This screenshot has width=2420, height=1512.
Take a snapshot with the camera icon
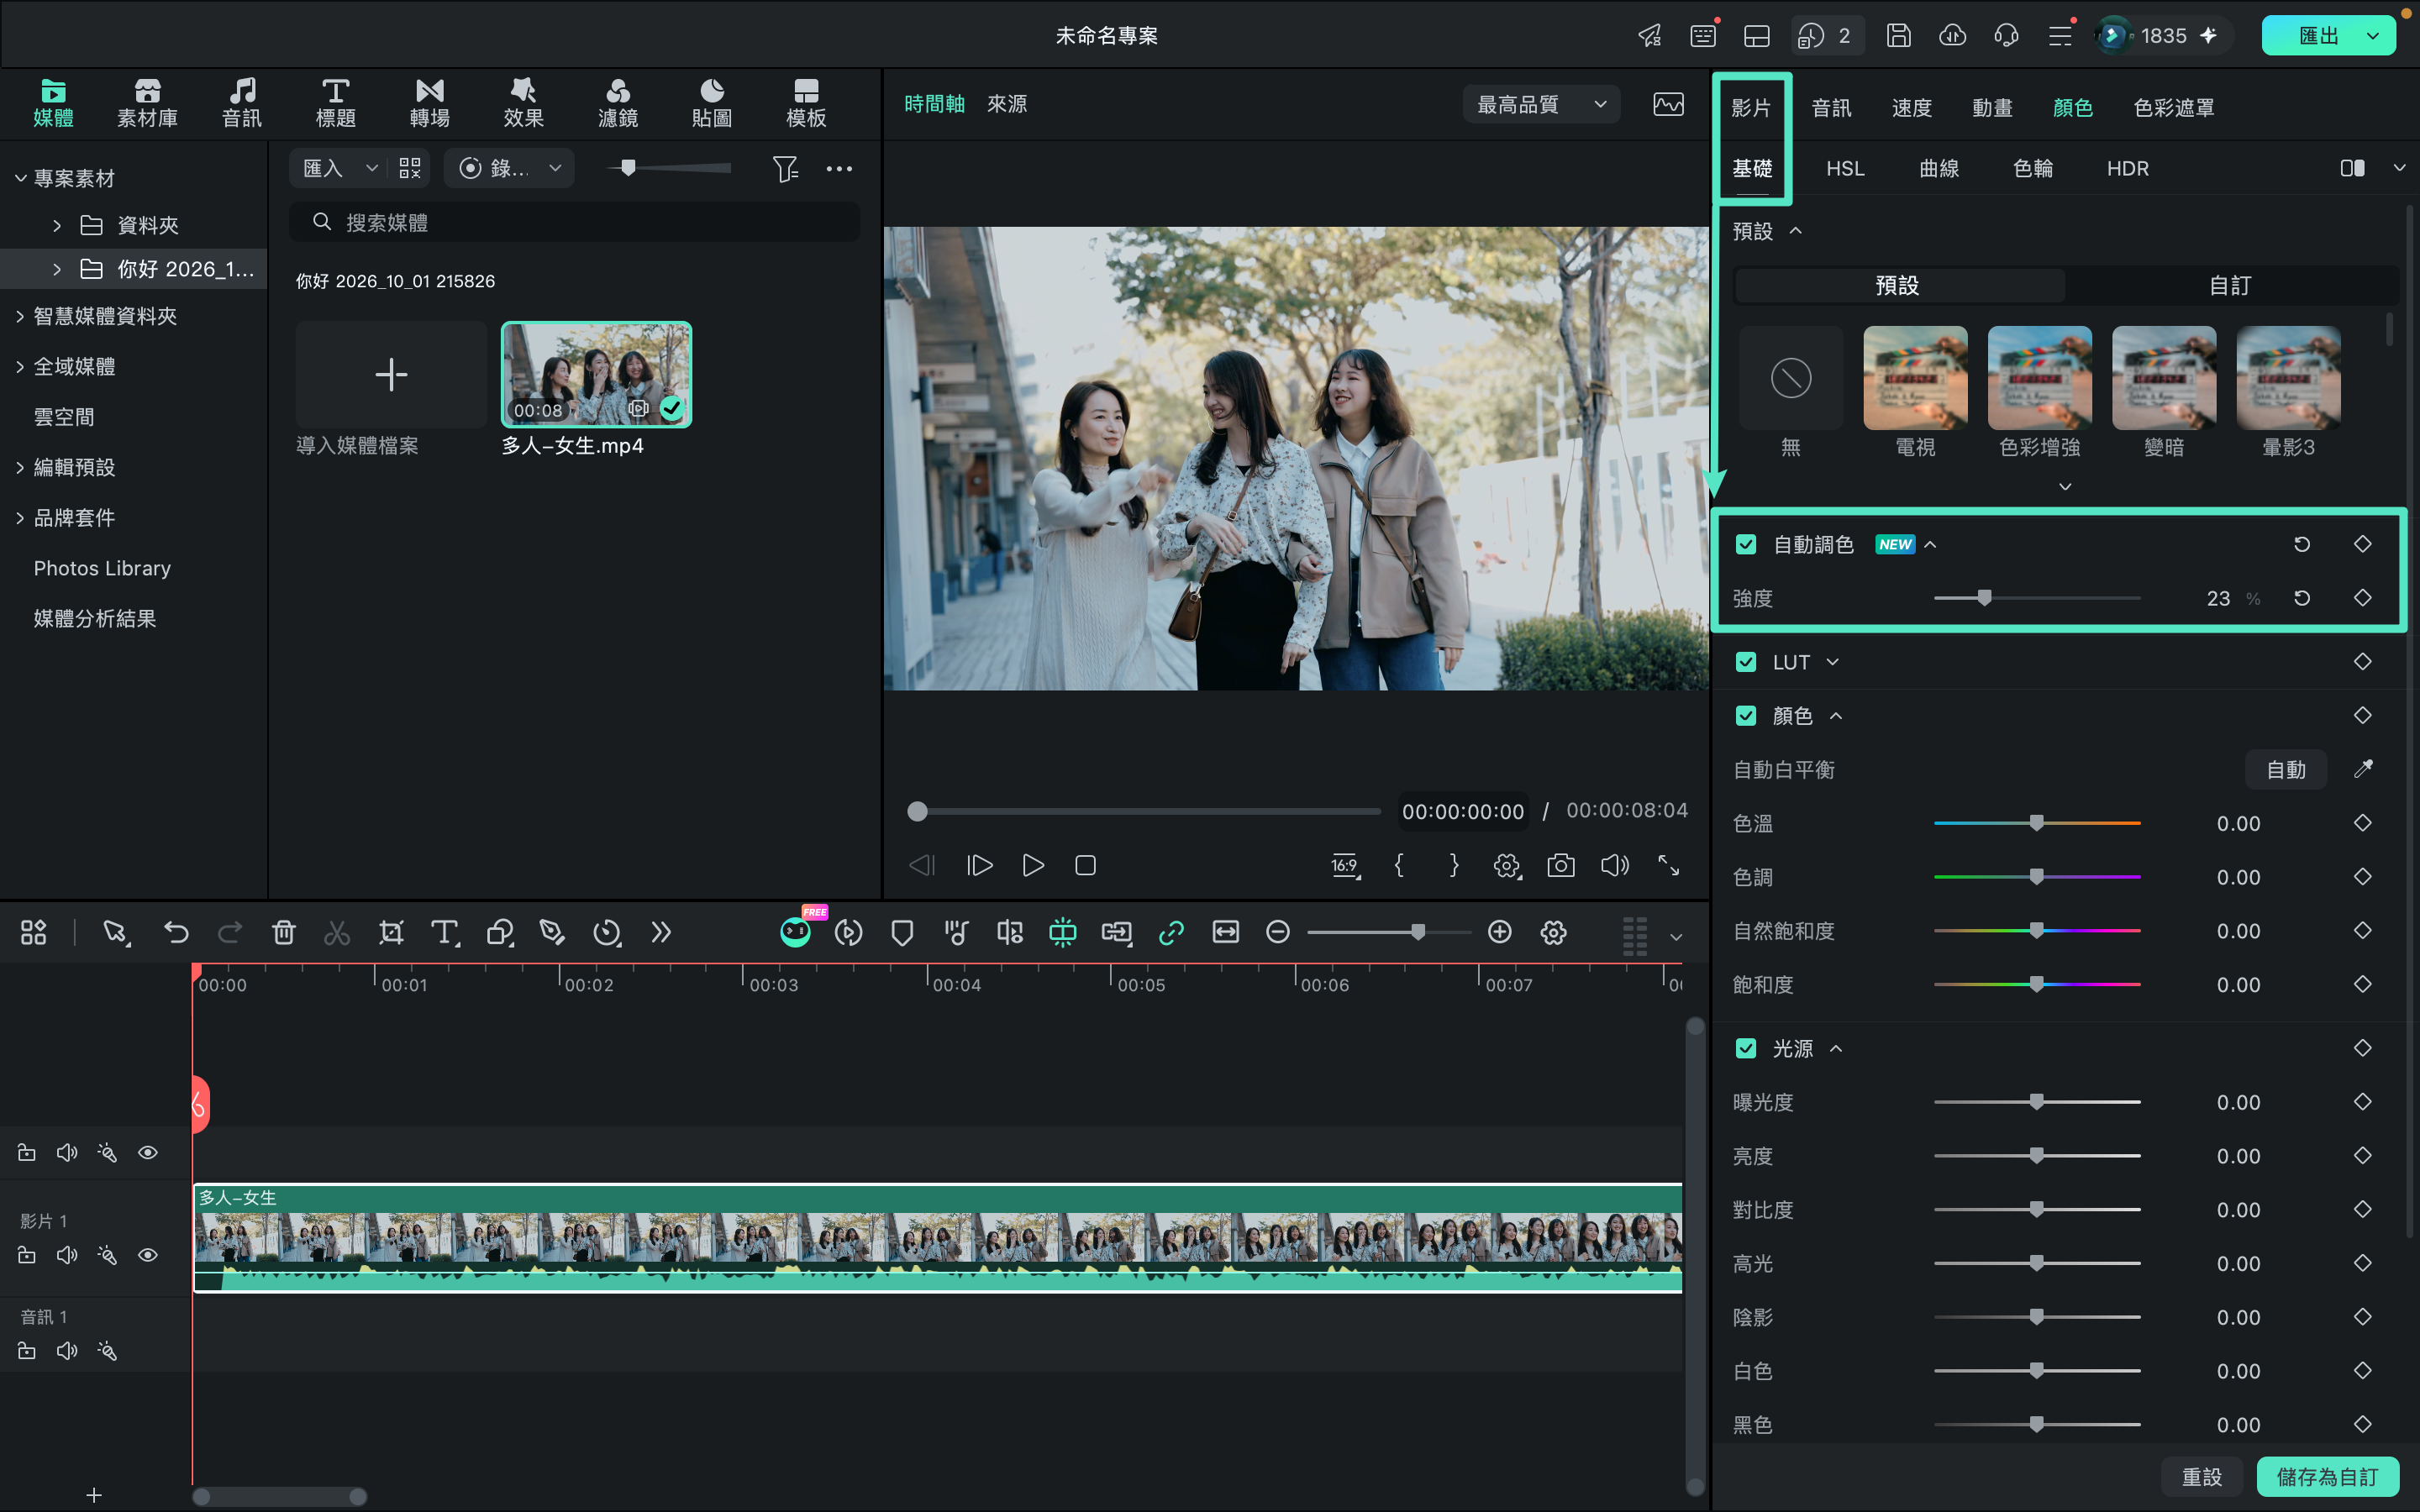(1560, 865)
